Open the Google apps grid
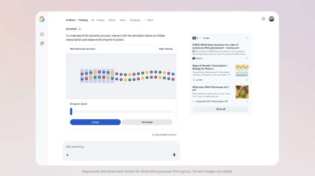Screen dimensions: 315x176 tap(263, 19)
